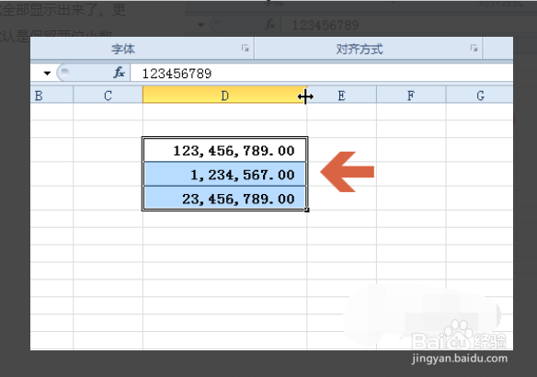The image size is (537, 377).
Task: Click the fx insert function icon
Action: 119,73
